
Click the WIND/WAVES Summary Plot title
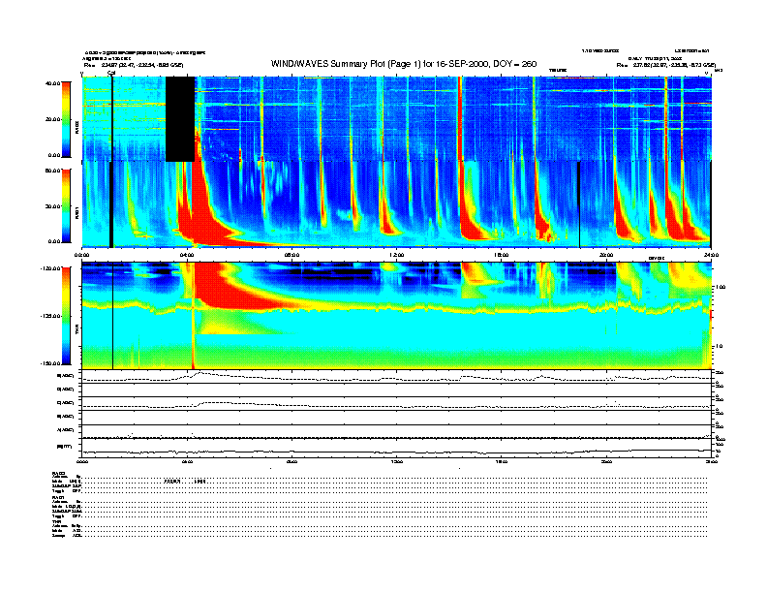pyautogui.click(x=404, y=64)
